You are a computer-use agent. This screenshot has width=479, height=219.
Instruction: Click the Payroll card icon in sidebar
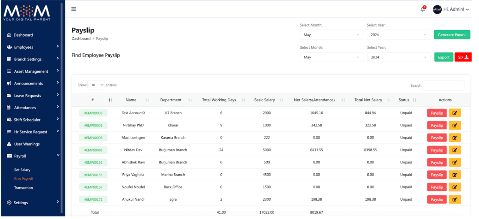9,156
